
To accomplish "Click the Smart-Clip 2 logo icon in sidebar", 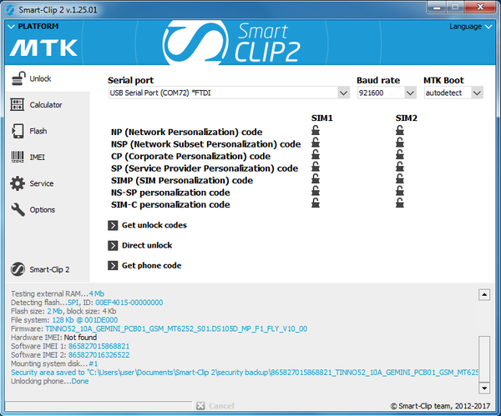I will coord(17,269).
